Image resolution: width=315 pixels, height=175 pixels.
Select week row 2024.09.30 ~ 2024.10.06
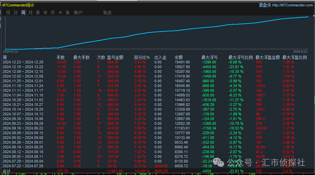157,119
